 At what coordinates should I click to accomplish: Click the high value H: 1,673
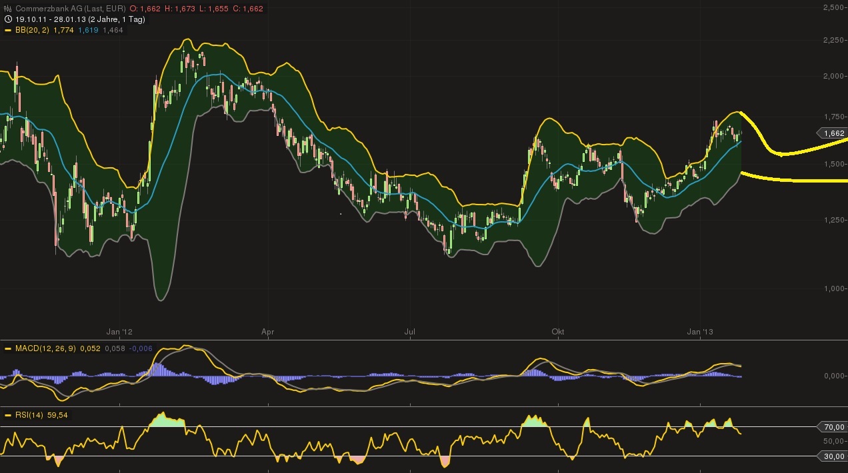[x=180, y=9]
